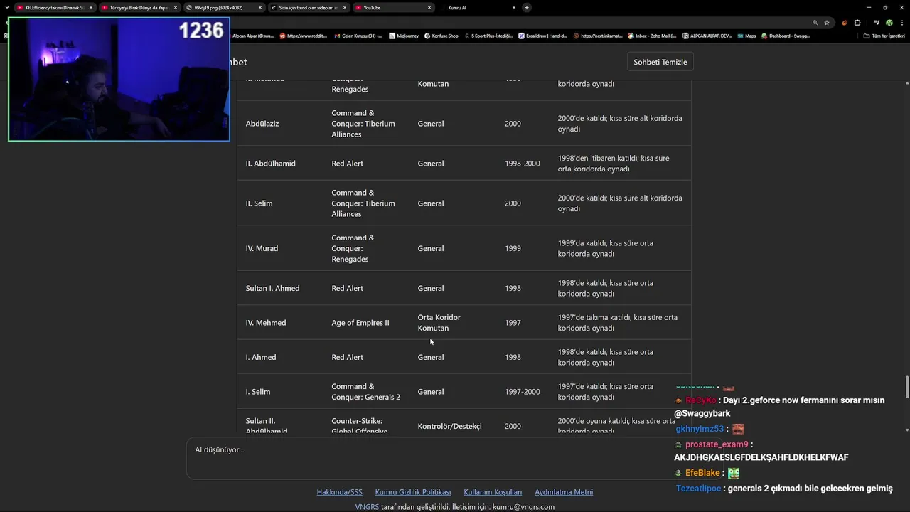Click ReCyKo username in chat overlay
Screen dimensions: 910x512
(x=701, y=400)
